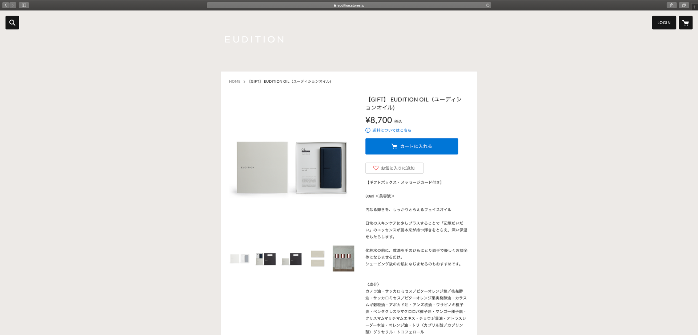698x335 pixels.
Task: Add product to cart blue button
Action: pyautogui.click(x=412, y=146)
